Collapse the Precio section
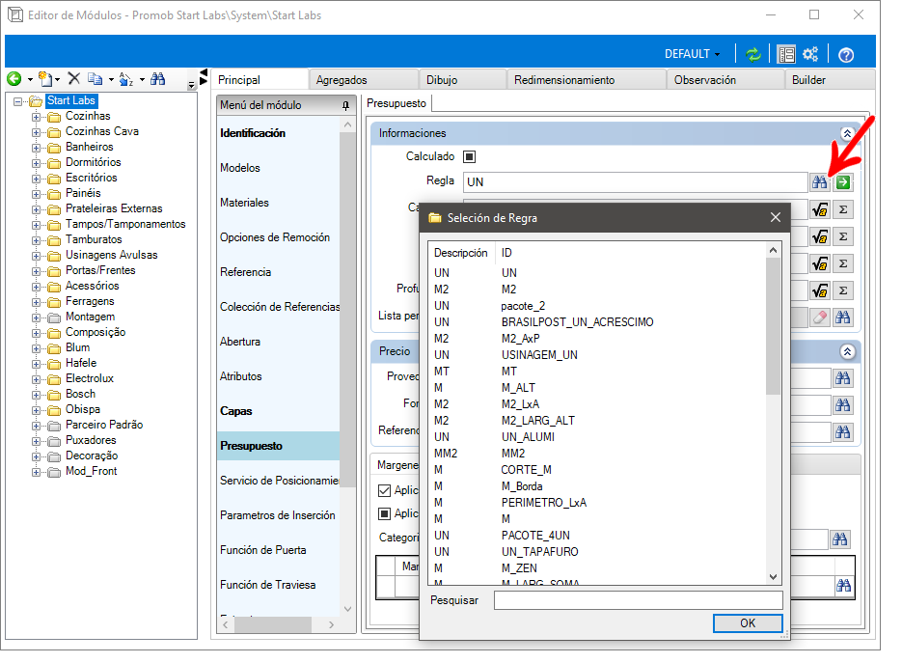 [847, 351]
